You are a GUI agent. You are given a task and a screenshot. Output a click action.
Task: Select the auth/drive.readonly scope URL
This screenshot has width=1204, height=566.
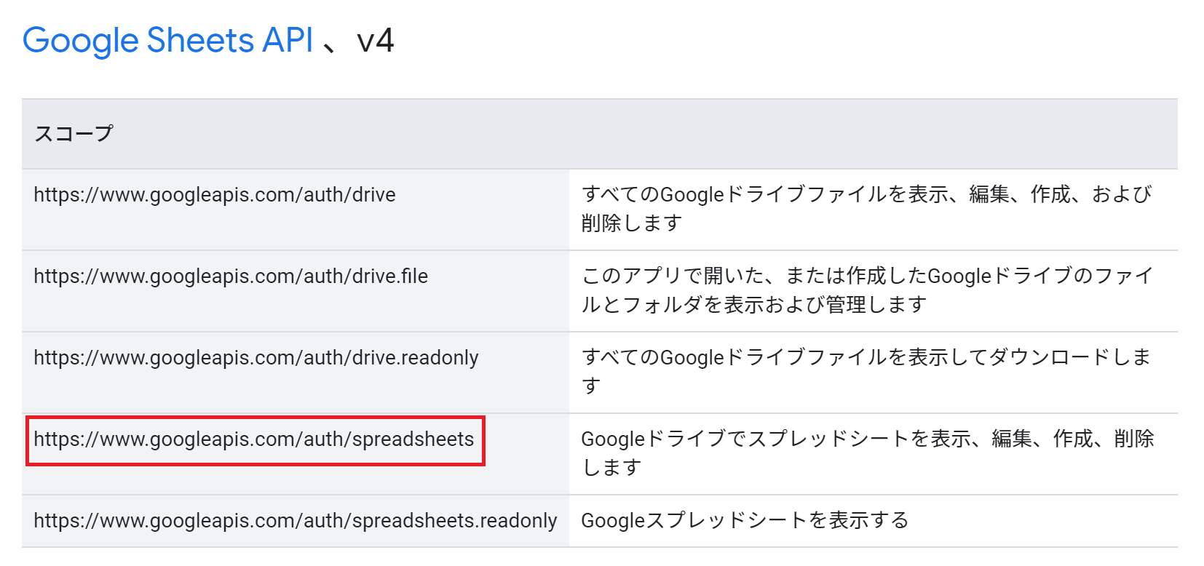[256, 358]
